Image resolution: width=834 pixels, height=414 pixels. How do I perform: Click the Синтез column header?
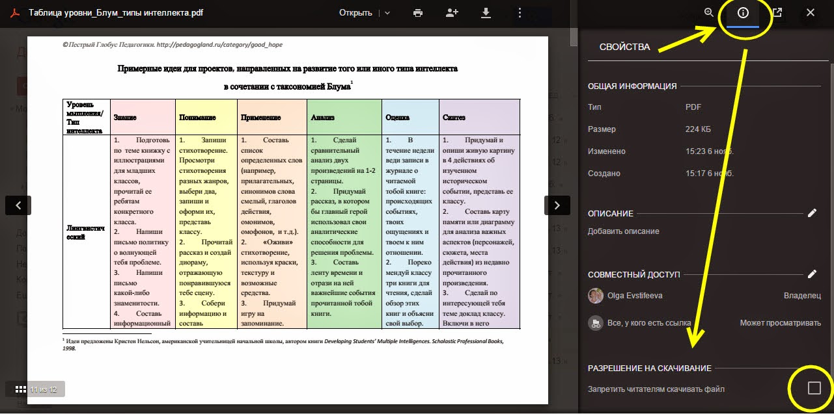tap(479, 118)
